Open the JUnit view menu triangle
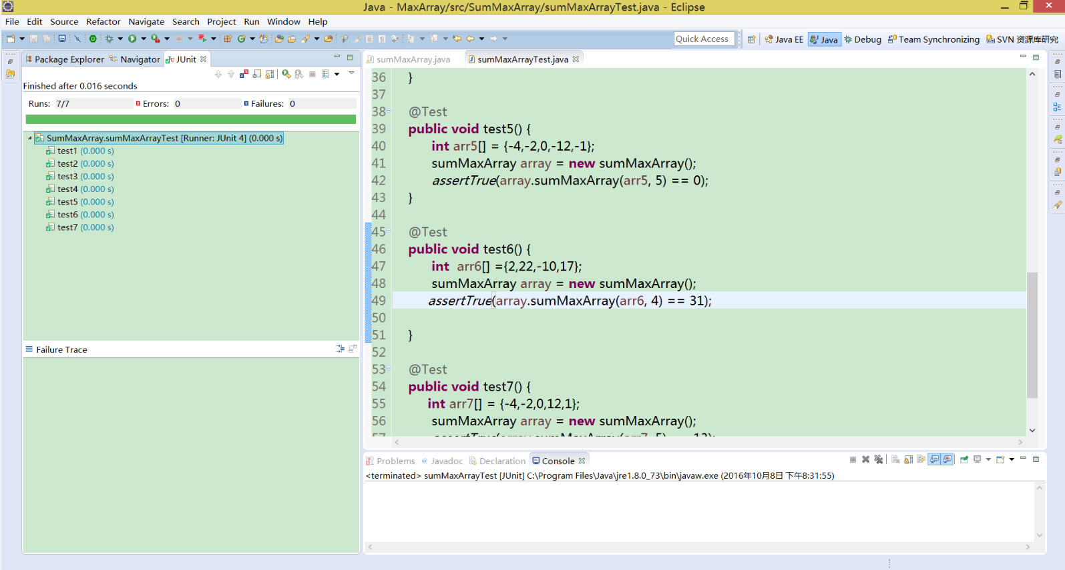 pyautogui.click(x=351, y=73)
